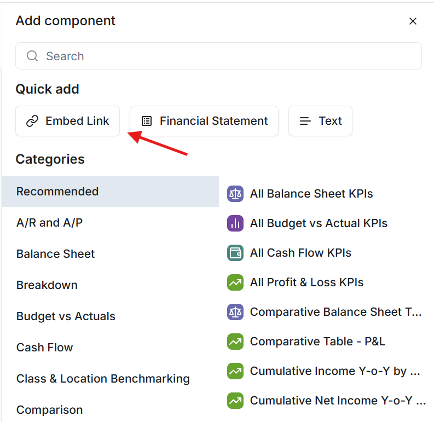Open the Cash Flow category
This screenshot has height=422, width=434.
tap(111, 348)
